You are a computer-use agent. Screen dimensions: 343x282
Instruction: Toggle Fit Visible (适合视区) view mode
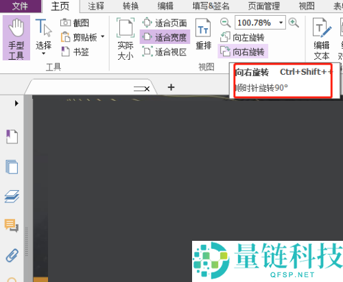[x=165, y=52]
